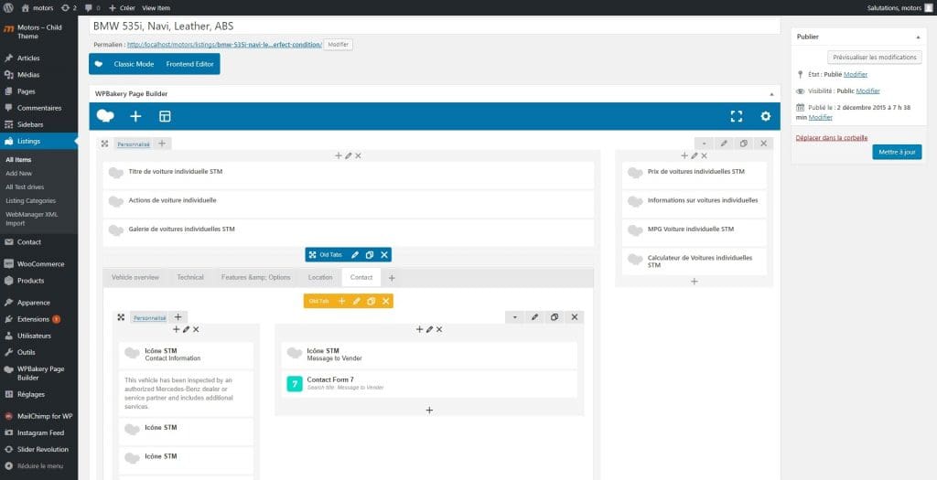
Task: Toggle WPBakery fullscreen mode icon
Action: pyautogui.click(x=737, y=116)
